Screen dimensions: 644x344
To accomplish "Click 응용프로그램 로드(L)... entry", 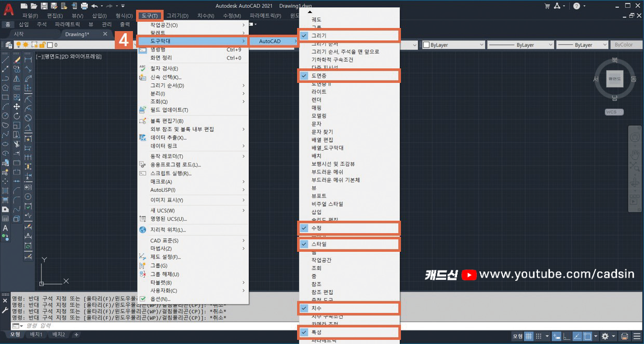I will [x=193, y=165].
